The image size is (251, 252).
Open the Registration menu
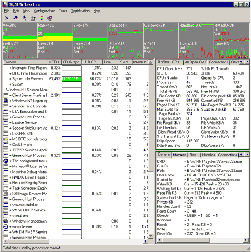pyautogui.click(x=80, y=11)
